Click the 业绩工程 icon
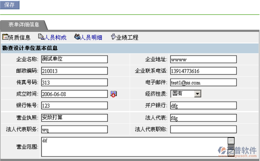Image resolution: width=260 pixels, height=161 pixels. (x=113, y=37)
